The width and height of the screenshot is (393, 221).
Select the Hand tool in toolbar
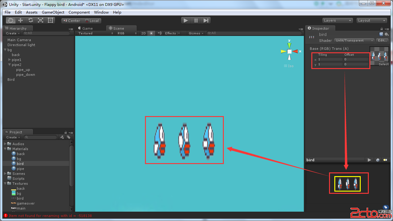(11, 20)
